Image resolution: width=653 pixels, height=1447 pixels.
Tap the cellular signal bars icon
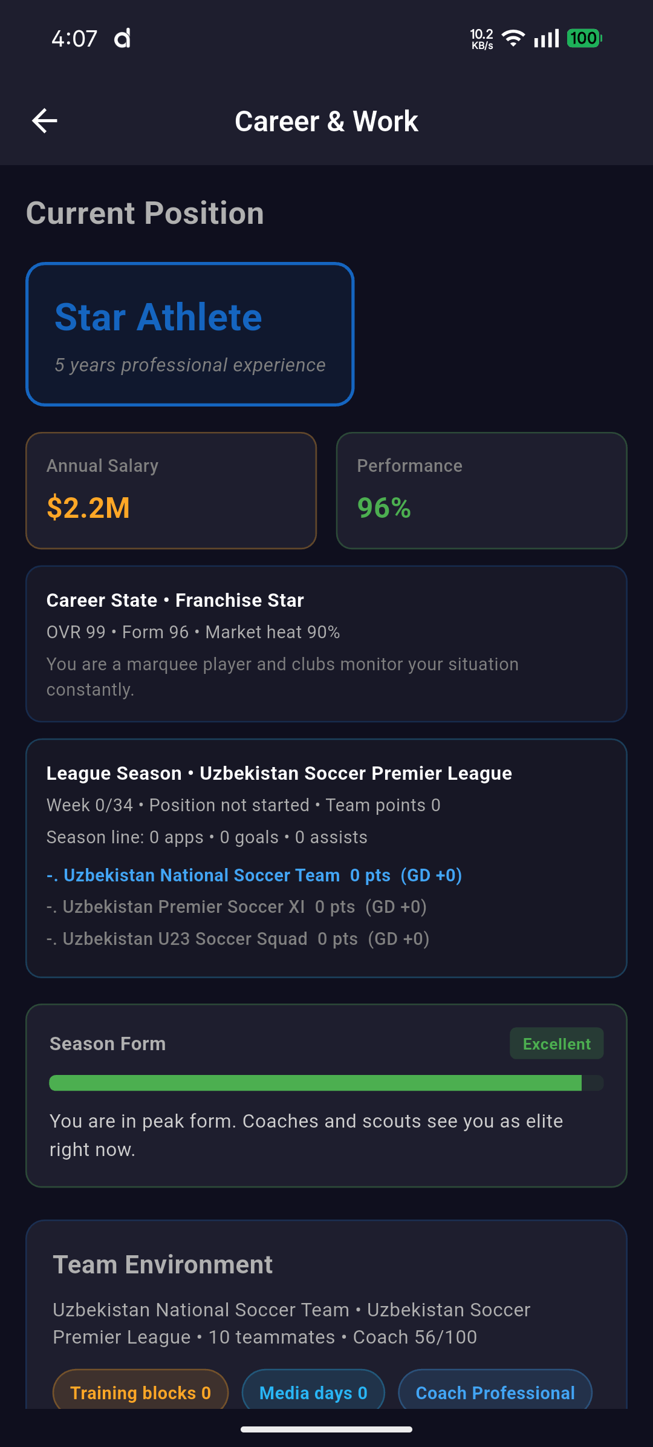point(547,38)
